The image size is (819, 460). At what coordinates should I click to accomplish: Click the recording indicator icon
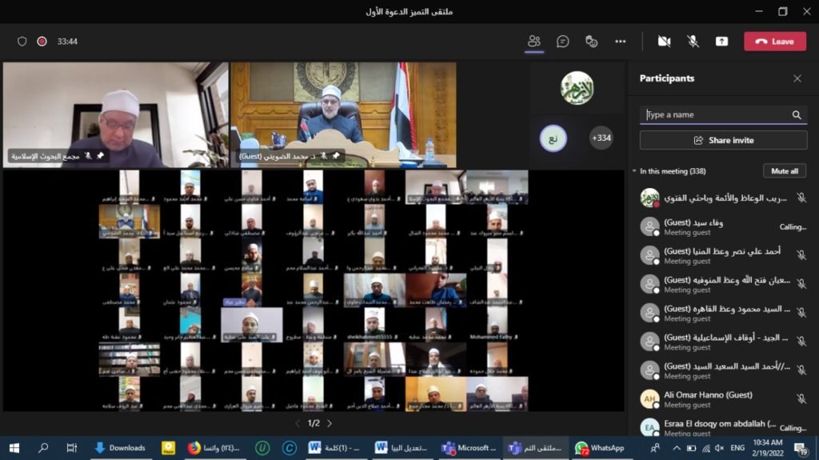pos(42,42)
